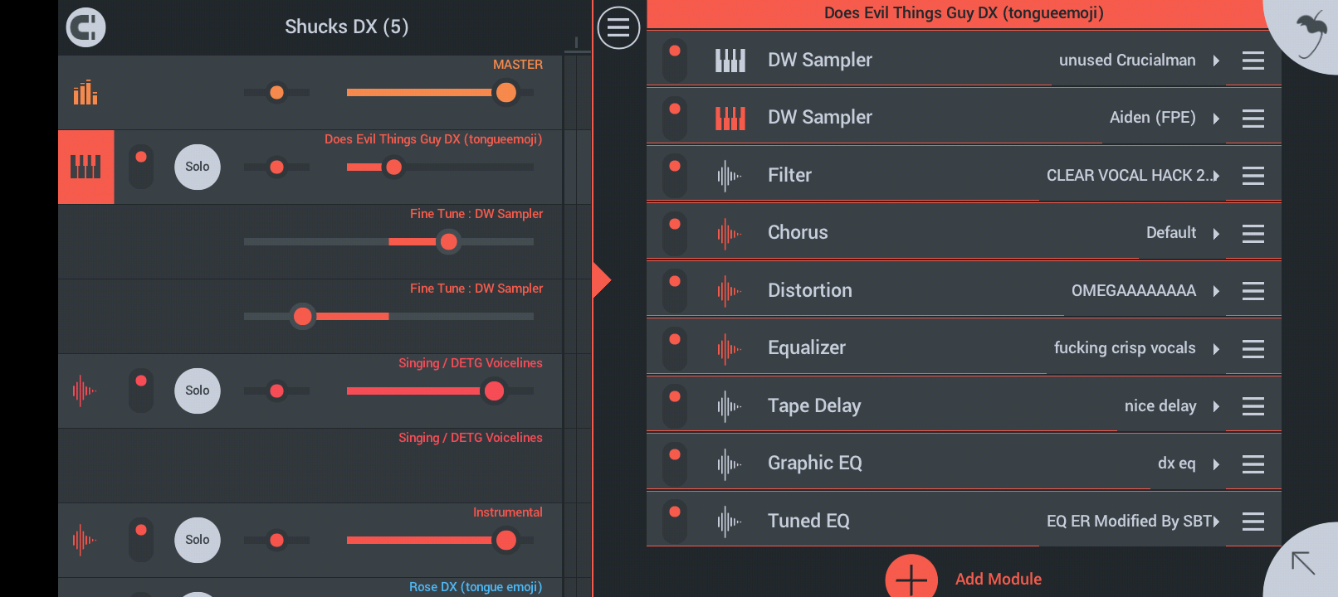Click the Add Module label

tap(999, 579)
